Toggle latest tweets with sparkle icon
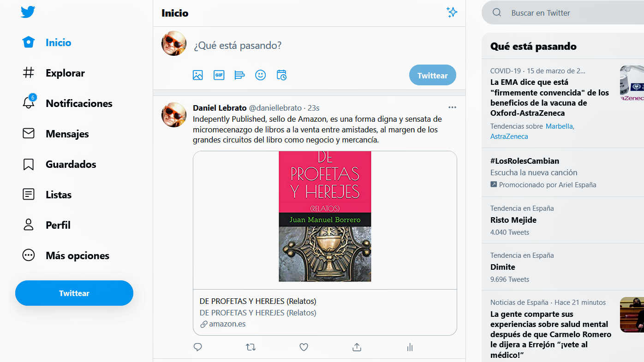This screenshot has width=644, height=362. 452,12
